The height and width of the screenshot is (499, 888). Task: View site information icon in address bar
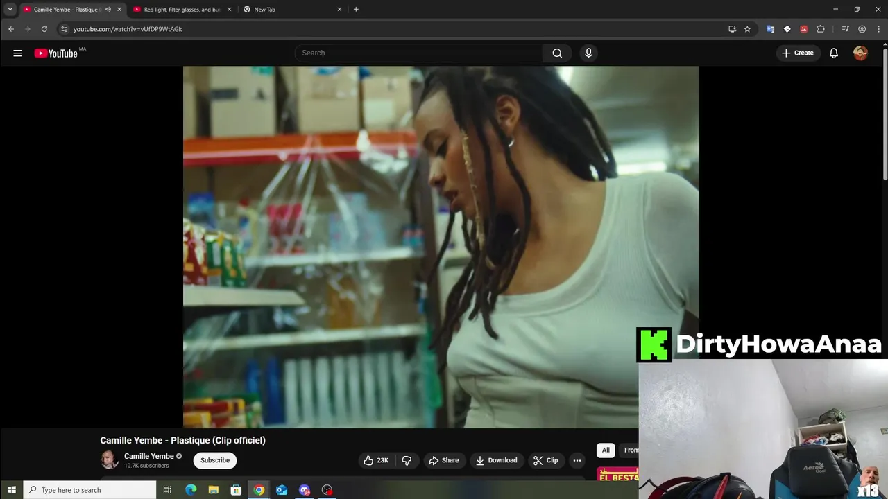click(x=64, y=29)
